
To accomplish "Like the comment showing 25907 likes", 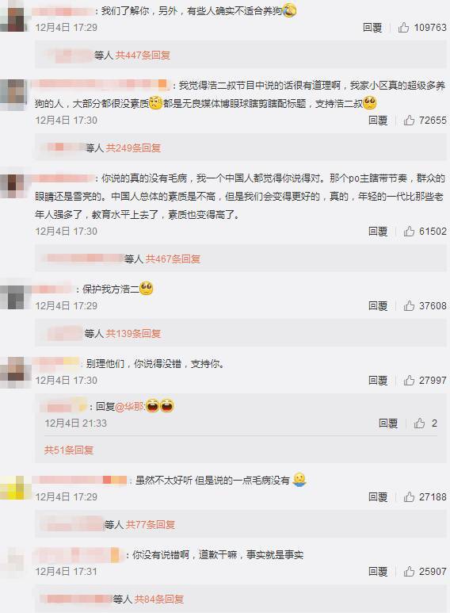I will pos(409,571).
